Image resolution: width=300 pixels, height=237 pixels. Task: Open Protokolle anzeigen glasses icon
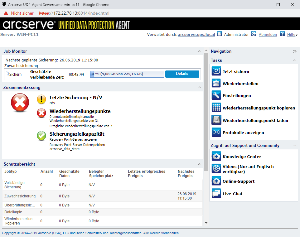pos(216,133)
